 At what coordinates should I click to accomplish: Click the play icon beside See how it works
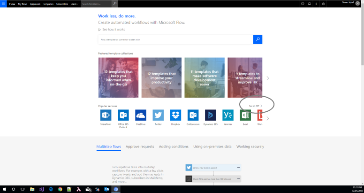(99, 30)
